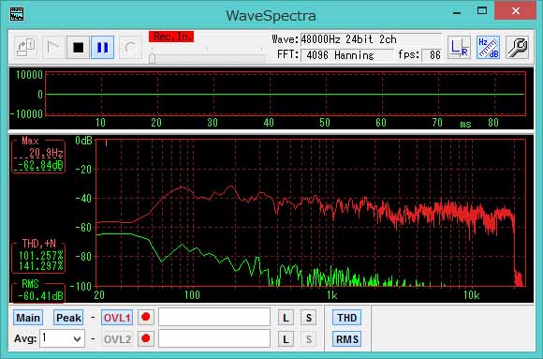Click the playback position slider thumb

tap(152, 59)
